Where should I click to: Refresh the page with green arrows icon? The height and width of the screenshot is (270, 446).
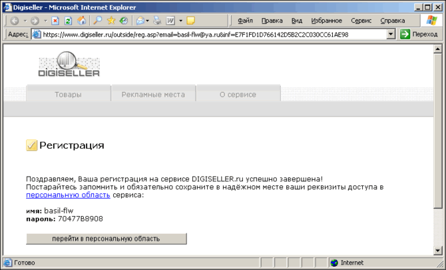(69, 21)
